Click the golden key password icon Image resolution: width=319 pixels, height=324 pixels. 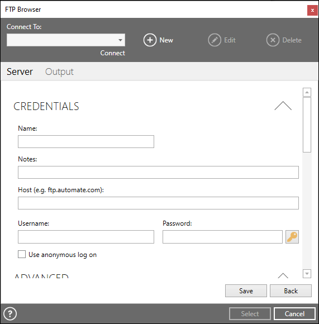tap(292, 237)
